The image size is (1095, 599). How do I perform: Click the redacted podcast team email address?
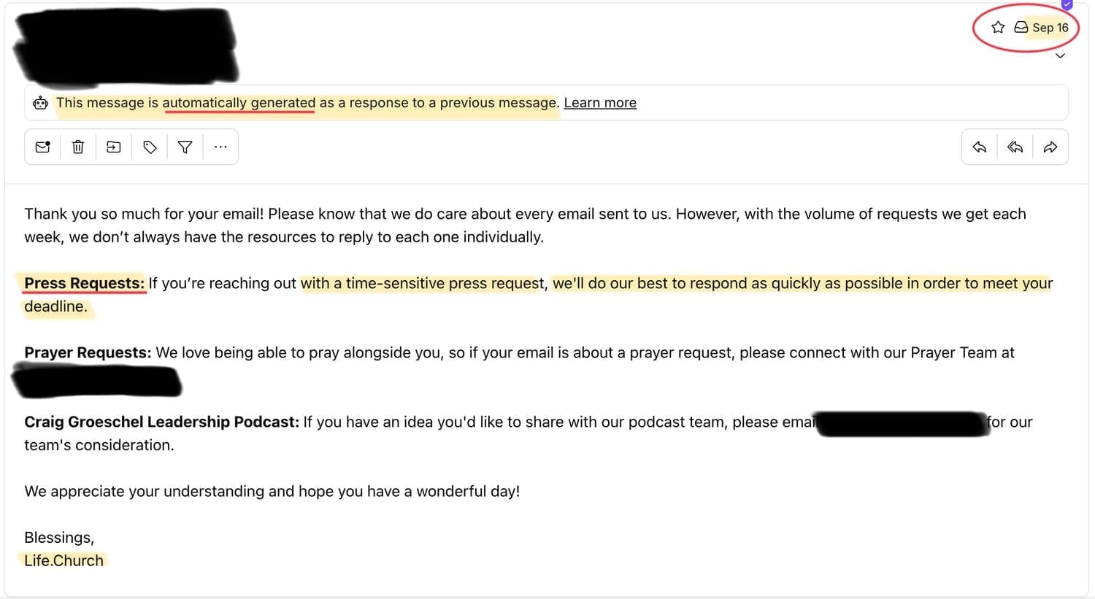[x=902, y=423]
